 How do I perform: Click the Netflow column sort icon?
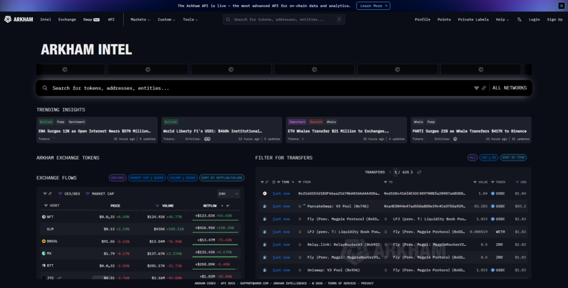point(227,205)
